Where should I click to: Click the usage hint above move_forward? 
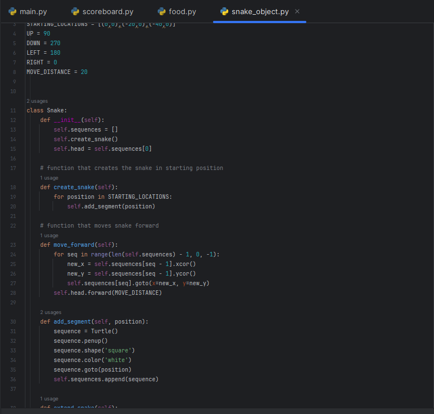click(49, 236)
